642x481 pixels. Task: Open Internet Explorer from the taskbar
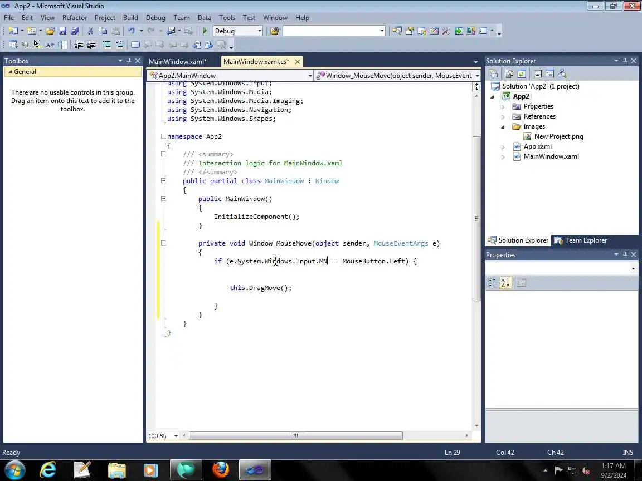48,469
